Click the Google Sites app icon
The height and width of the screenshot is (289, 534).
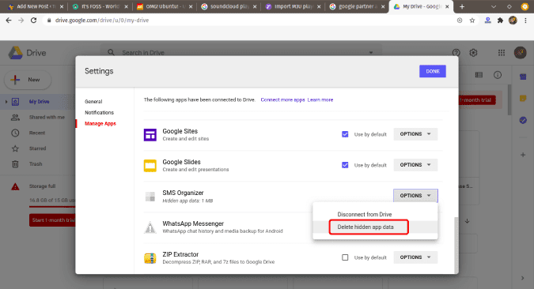coord(150,135)
